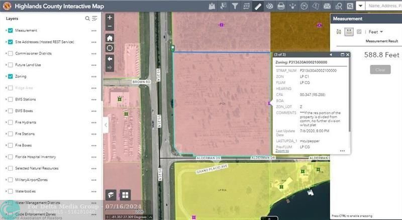Uncheck the Zoning layer checkbox
The image size is (402, 220).
tap(11, 76)
